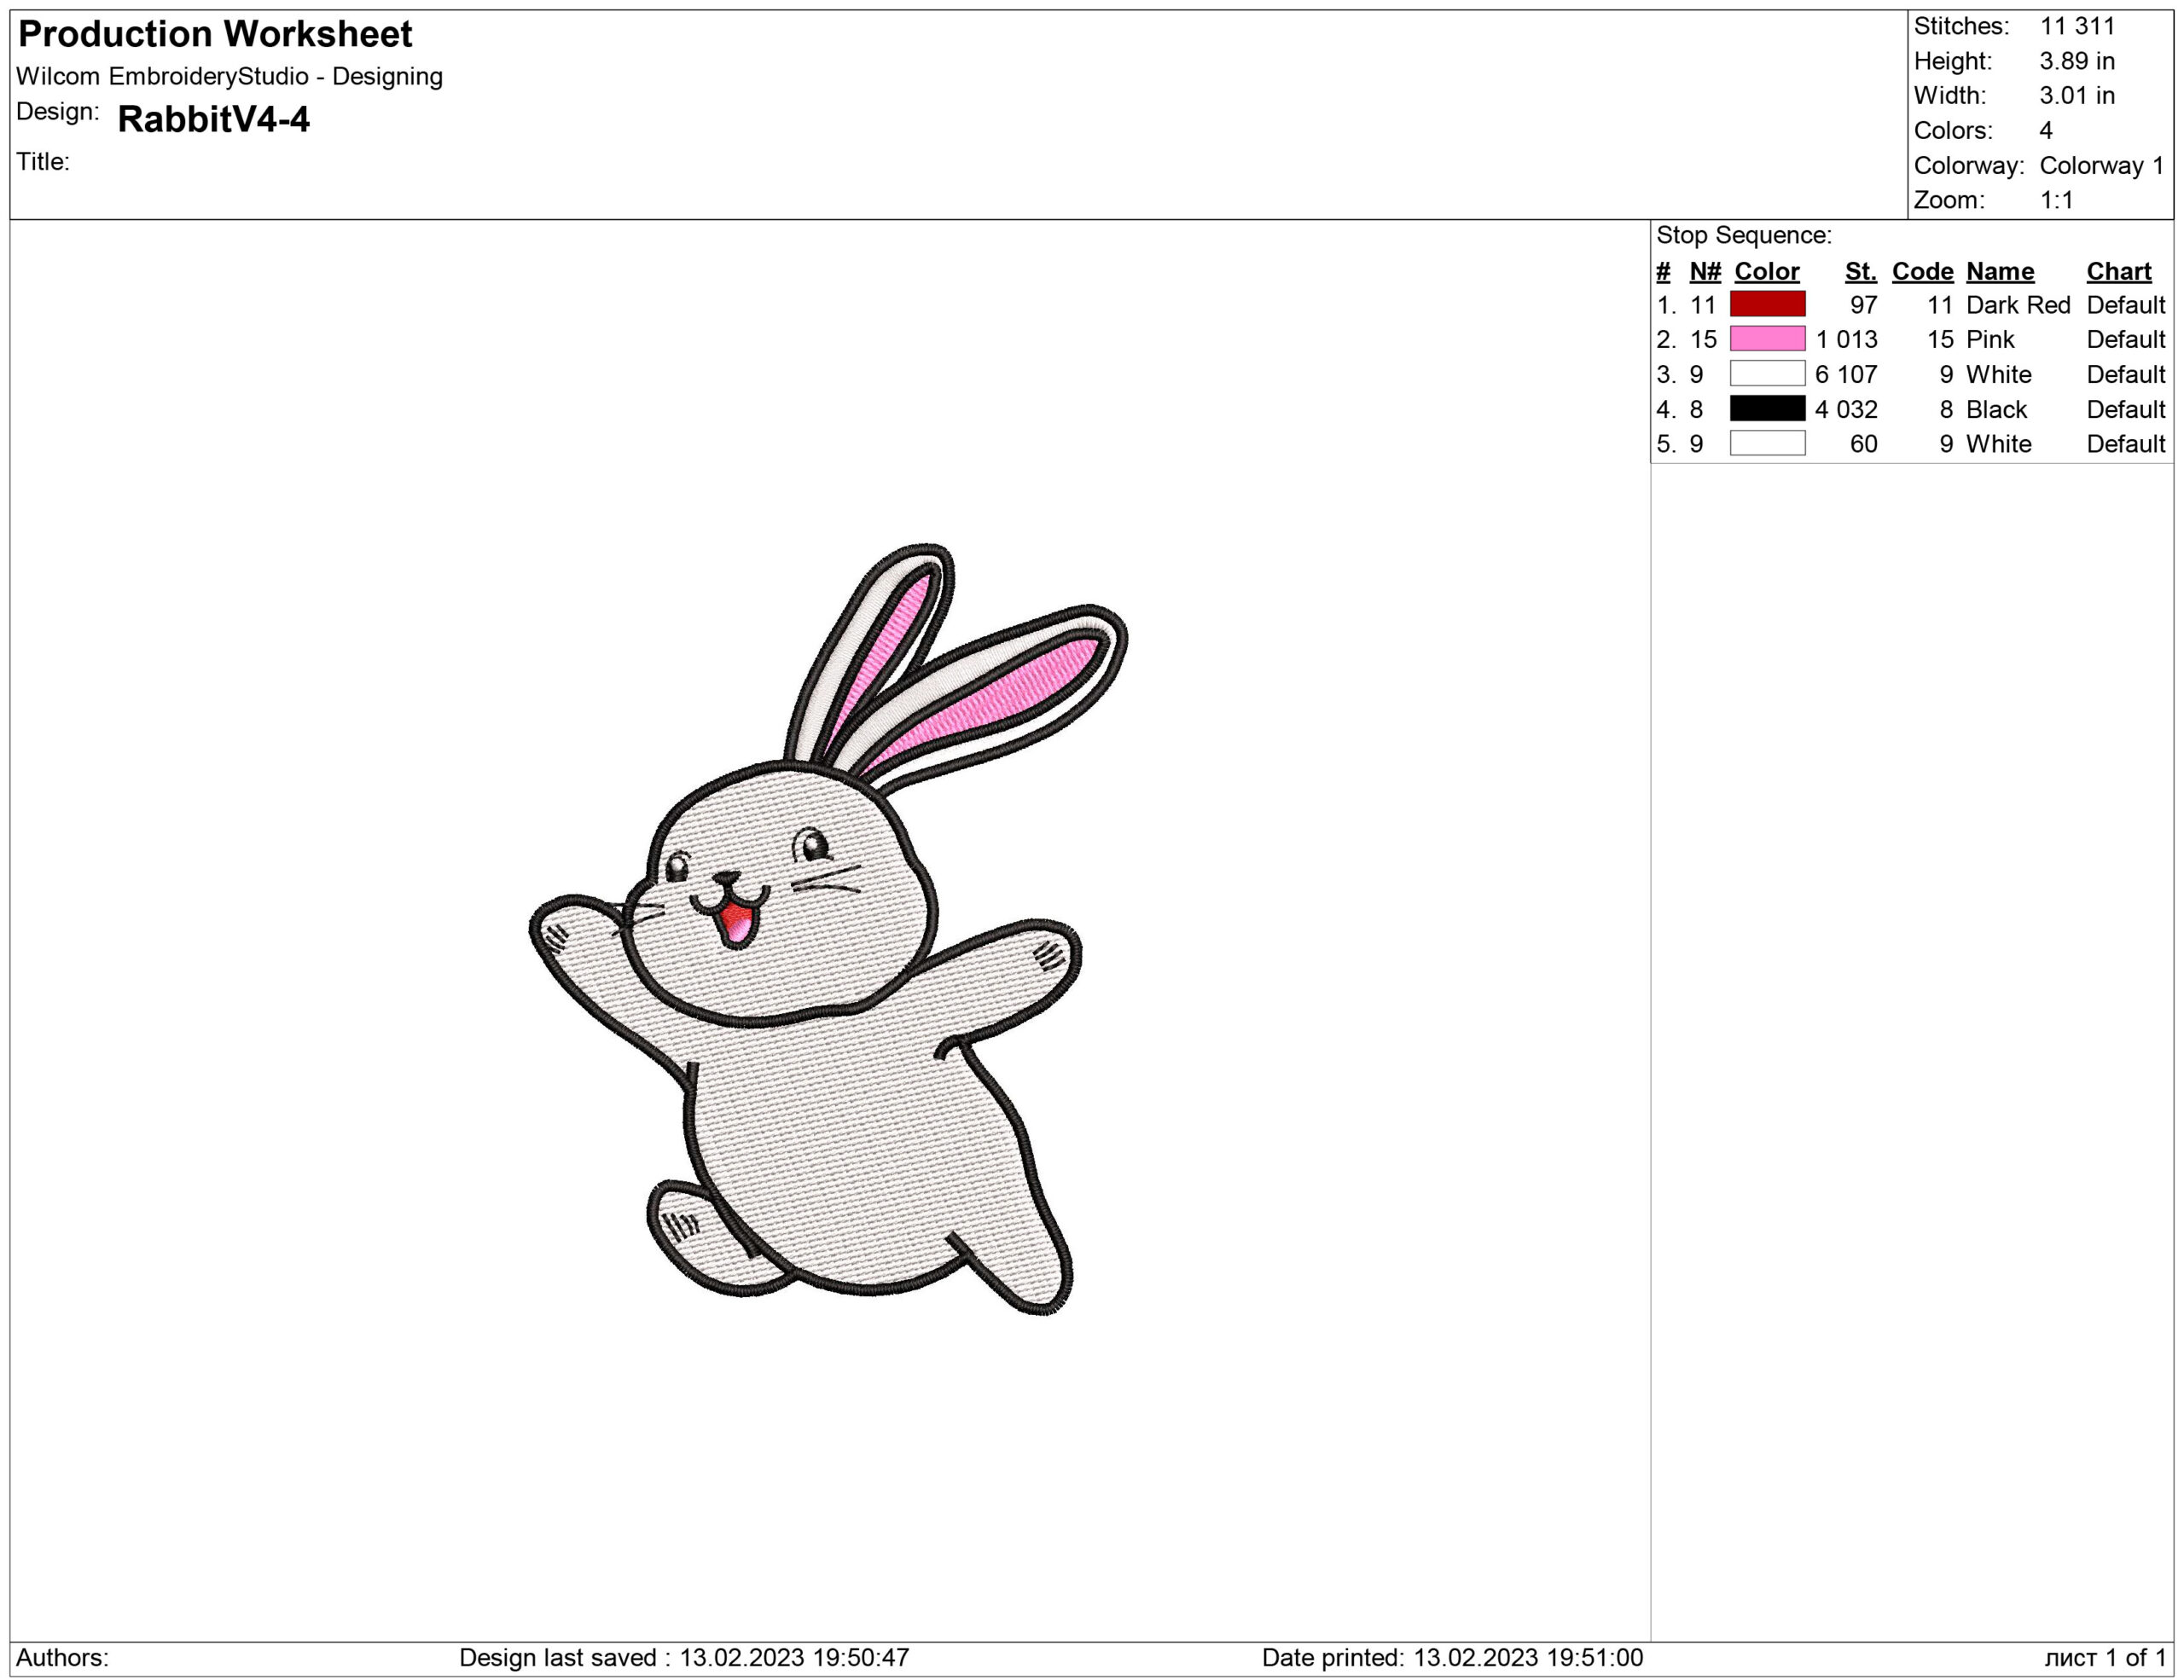The width and height of the screenshot is (2184, 1680).
Task: Click the St. column header
Action: click(x=1860, y=272)
